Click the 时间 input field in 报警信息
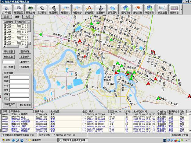The width and height of the screenshot is (191, 143). point(19,77)
